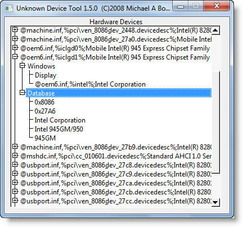This screenshot has width=243, height=227.
Task: Select device ID 0x27A6
Action: coord(45,111)
